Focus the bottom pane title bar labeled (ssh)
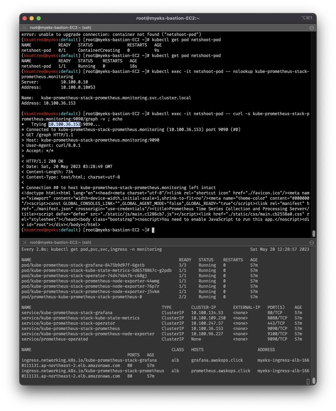The image size is (336, 411). [x=168, y=242]
